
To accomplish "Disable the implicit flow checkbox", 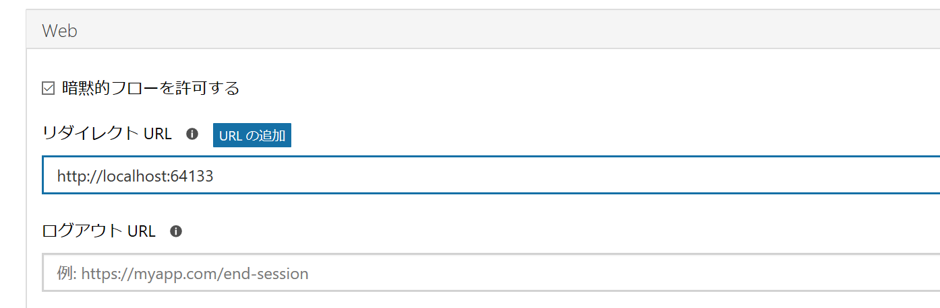I will [x=48, y=88].
